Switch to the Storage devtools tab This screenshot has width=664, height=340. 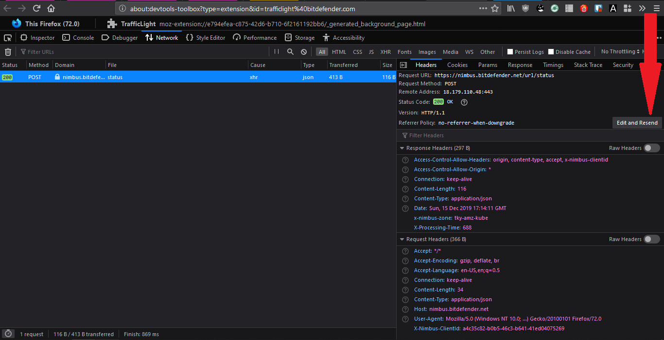pyautogui.click(x=300, y=38)
